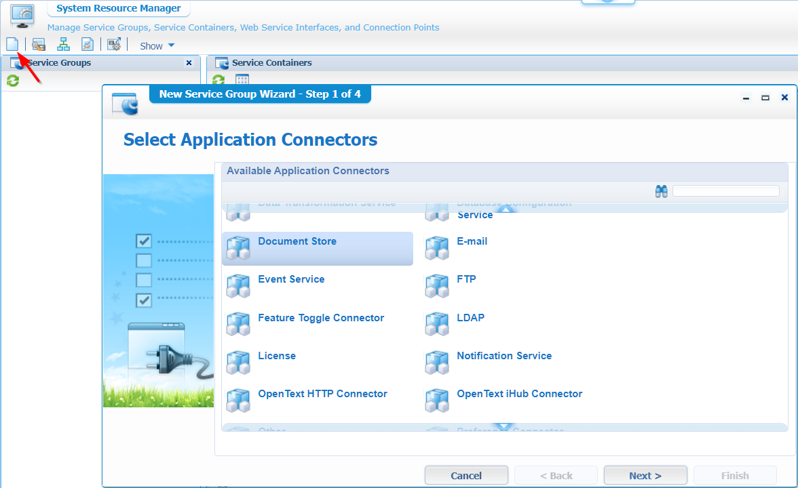Select the Service Groups panel header
This screenshot has height=488, width=798.
(x=60, y=62)
